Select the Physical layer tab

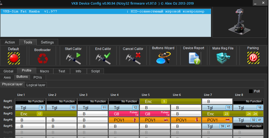(12, 85)
